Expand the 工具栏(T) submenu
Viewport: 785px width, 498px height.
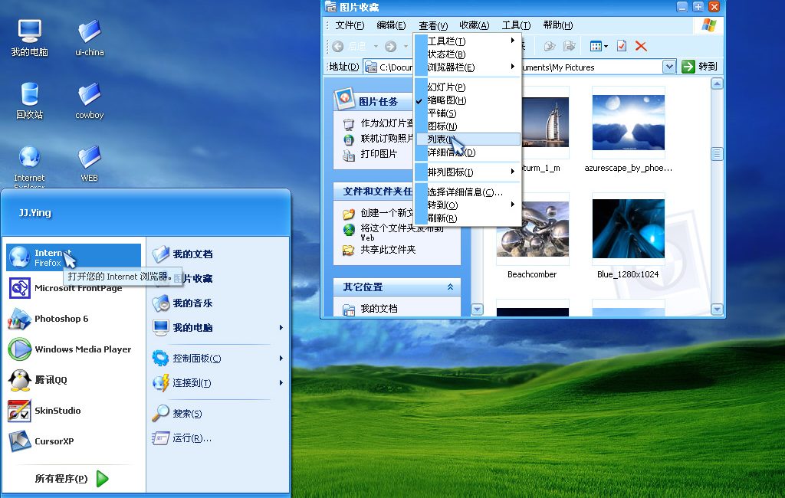pos(468,41)
